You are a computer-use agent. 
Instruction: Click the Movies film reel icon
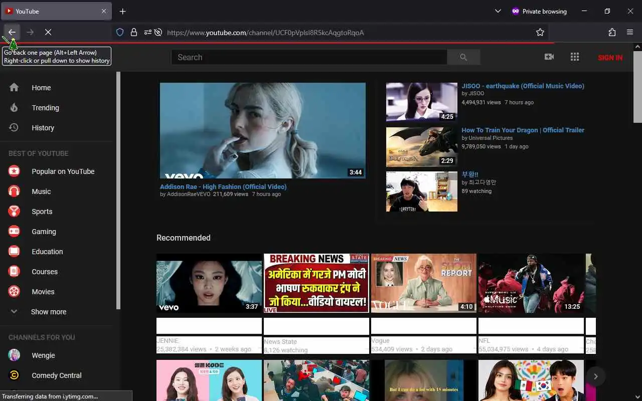(x=14, y=292)
